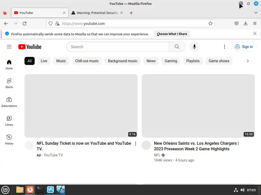Open the 0:16 ad video thumbnail

[x=81, y=106]
